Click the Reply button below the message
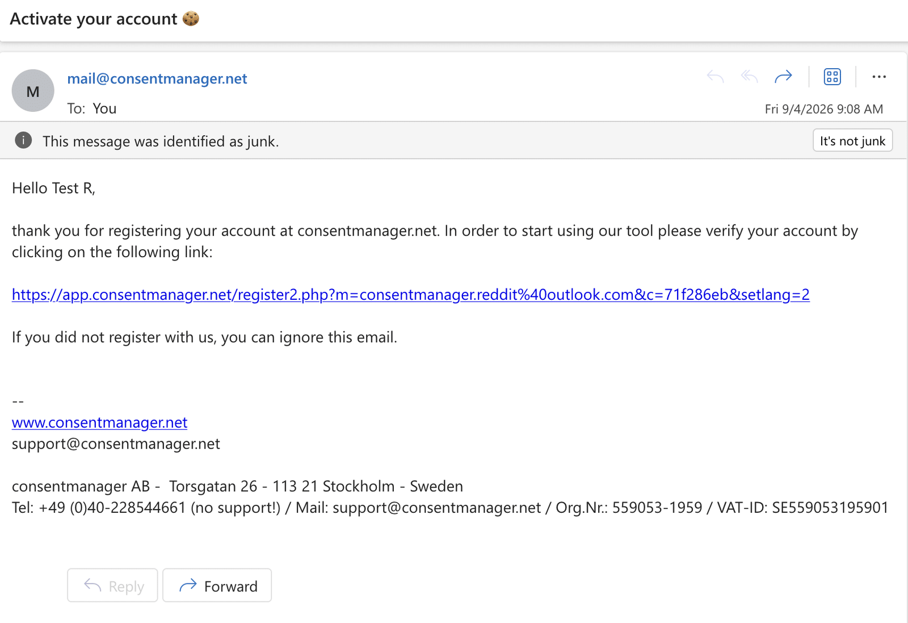Viewport: 908px width, 623px height. pyautogui.click(x=112, y=586)
